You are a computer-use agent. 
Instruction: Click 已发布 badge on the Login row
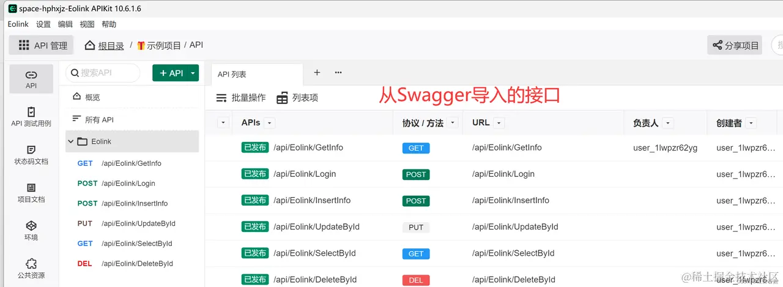(255, 174)
